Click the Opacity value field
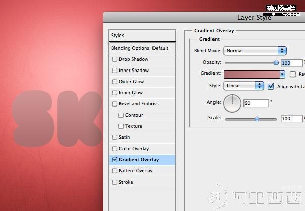The image size is (305, 211). click(291, 63)
